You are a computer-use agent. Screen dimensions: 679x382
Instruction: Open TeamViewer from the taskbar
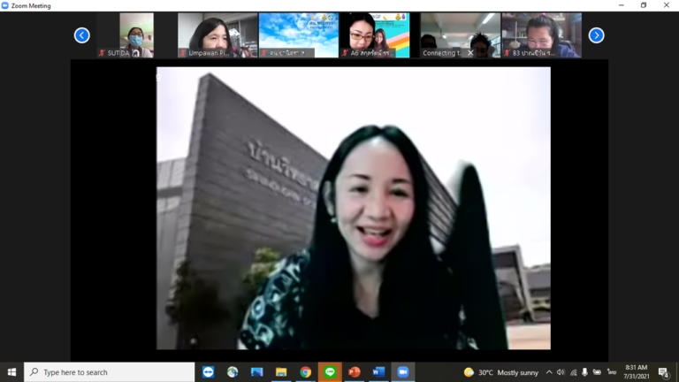pos(209,372)
